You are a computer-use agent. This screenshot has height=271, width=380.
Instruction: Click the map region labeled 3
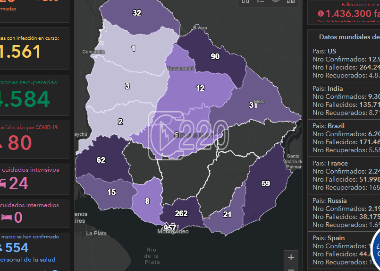click(127, 86)
